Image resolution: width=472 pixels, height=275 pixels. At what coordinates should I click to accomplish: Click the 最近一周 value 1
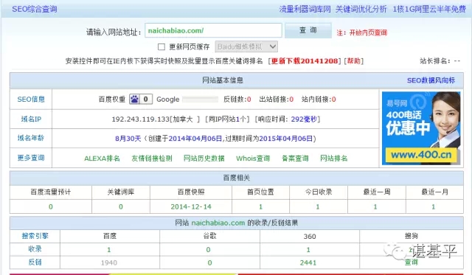click(x=375, y=206)
